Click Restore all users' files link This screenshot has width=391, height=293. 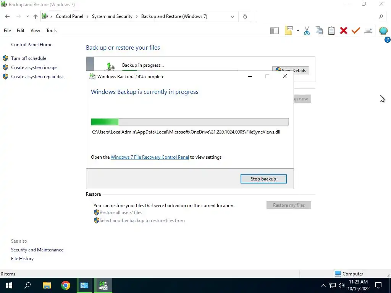(x=121, y=213)
